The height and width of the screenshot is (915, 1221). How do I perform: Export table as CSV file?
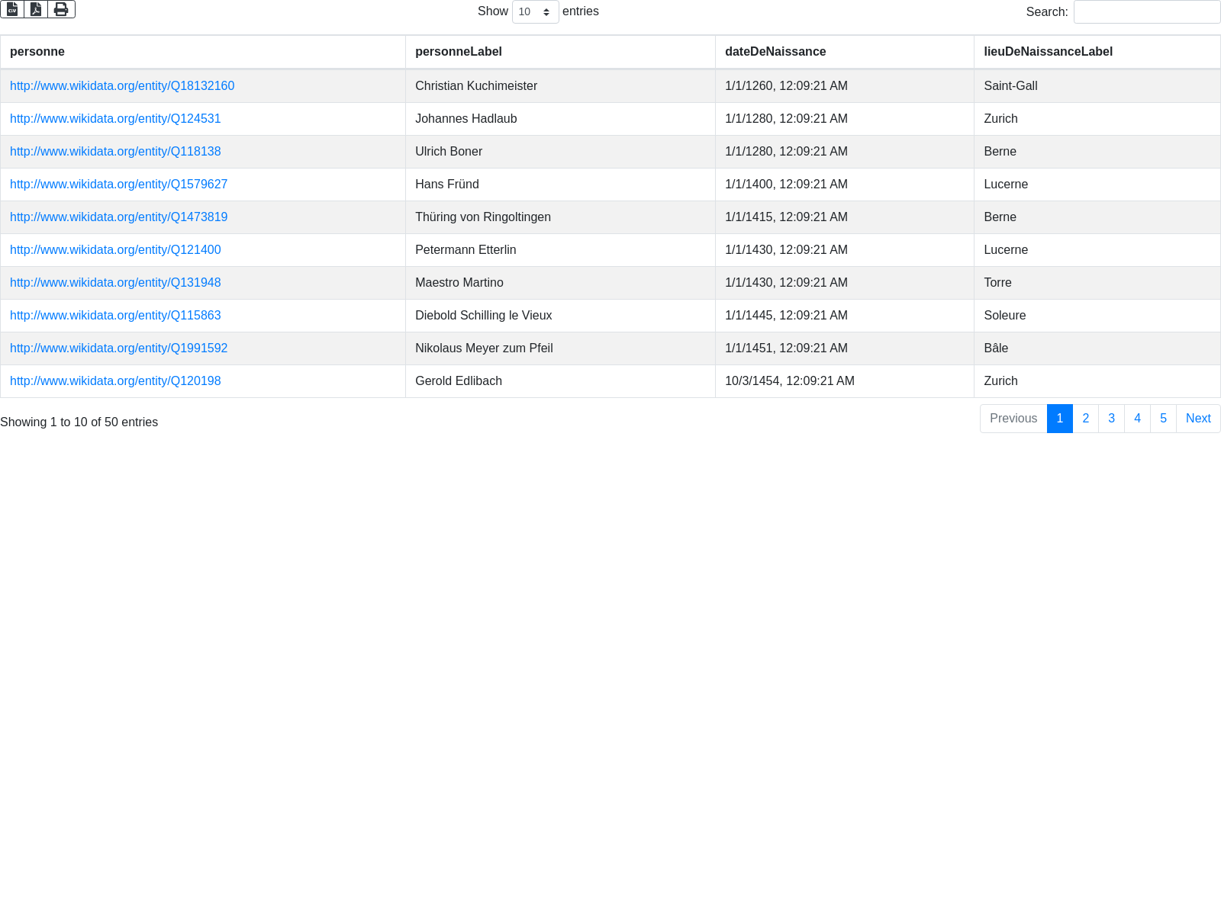12,9
